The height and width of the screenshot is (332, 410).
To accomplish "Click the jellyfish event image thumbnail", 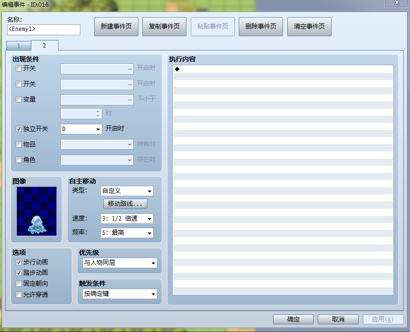I will click(37, 211).
